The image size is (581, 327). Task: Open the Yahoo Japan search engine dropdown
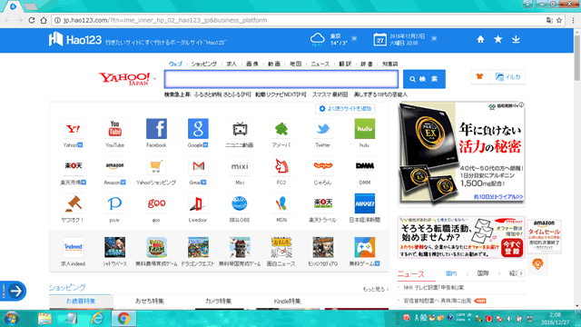pyautogui.click(x=155, y=79)
